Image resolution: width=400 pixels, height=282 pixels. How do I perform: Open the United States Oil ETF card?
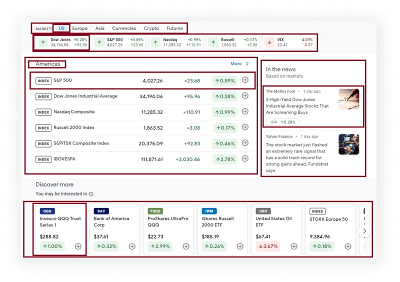coord(276,229)
